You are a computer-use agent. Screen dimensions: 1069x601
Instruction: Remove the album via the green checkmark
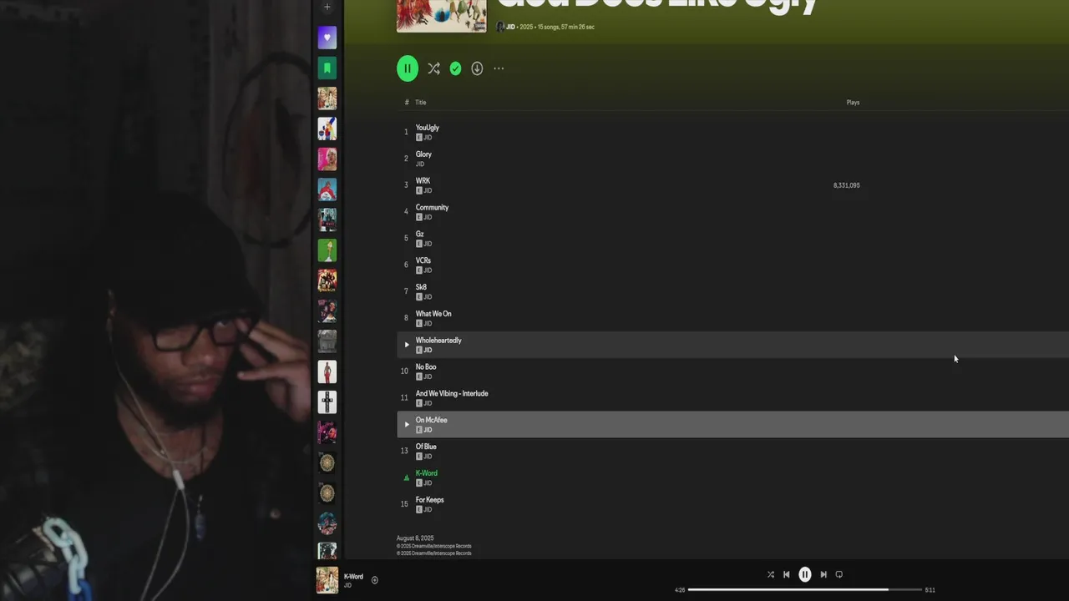click(455, 68)
